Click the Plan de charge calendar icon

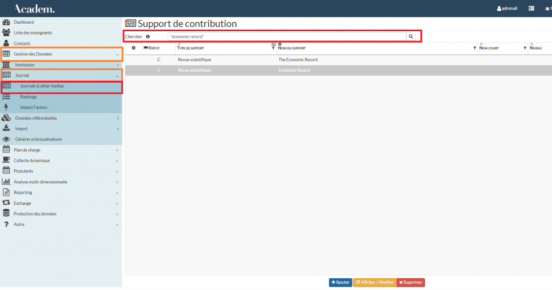tap(6, 150)
